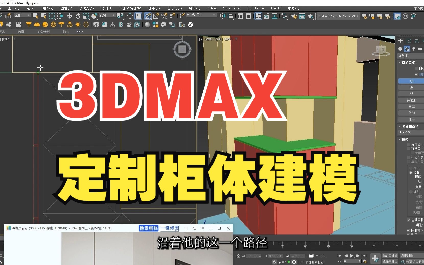Open the 全部 selection filter dropdown
The height and width of the screenshot is (265, 424).
point(22,15)
